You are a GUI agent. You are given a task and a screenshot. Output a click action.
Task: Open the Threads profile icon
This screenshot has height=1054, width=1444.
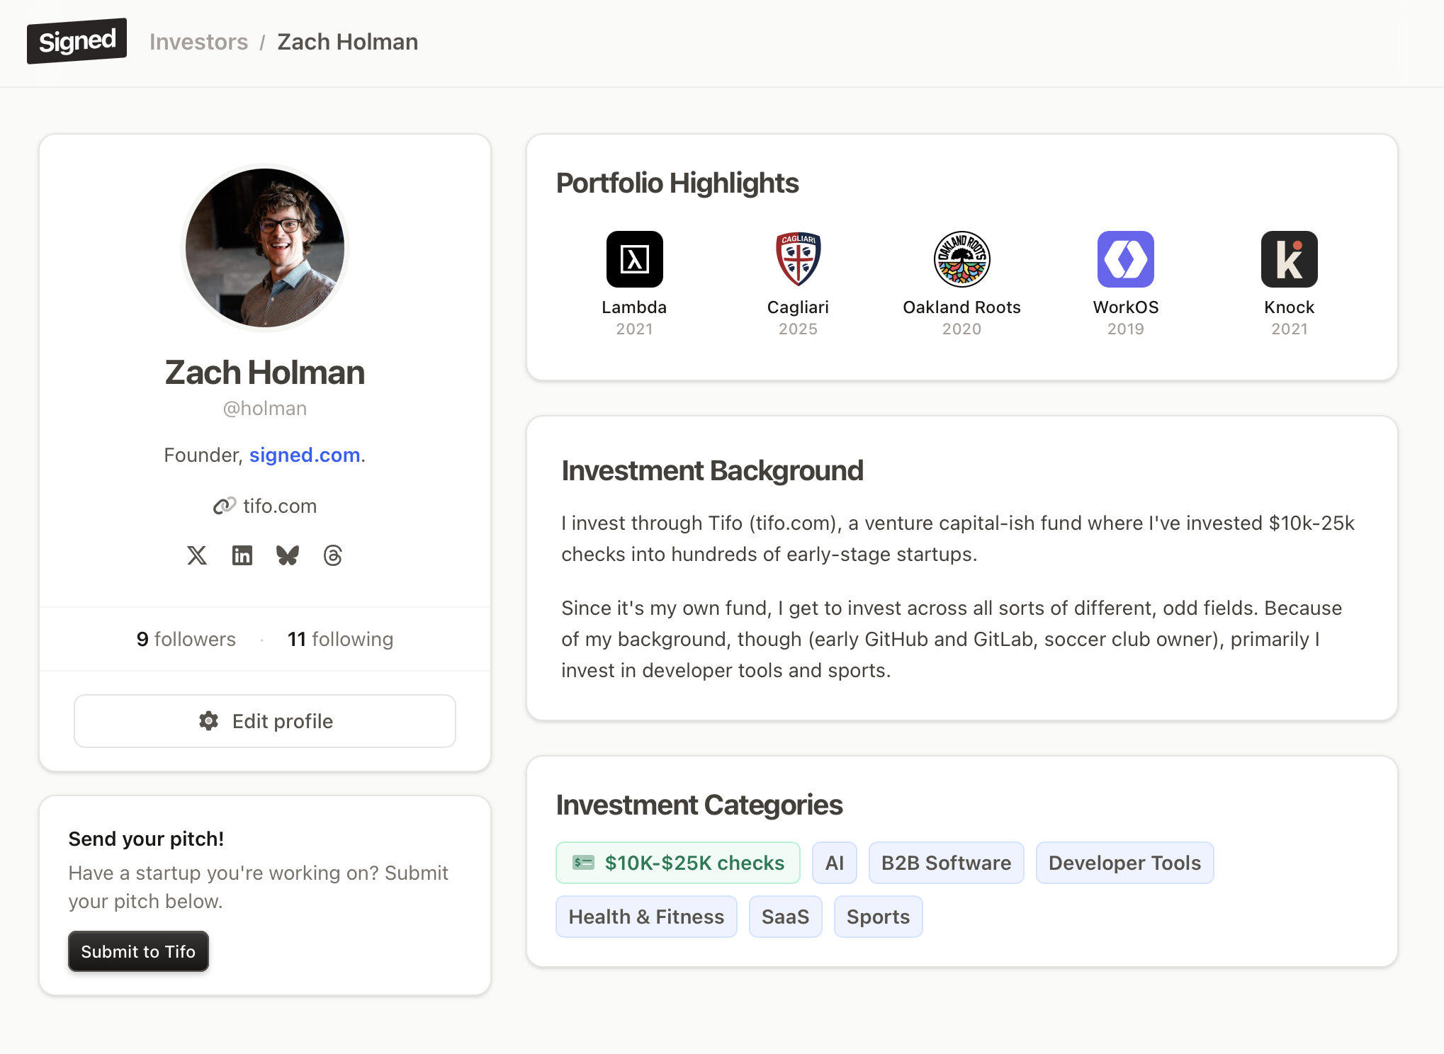coord(333,555)
